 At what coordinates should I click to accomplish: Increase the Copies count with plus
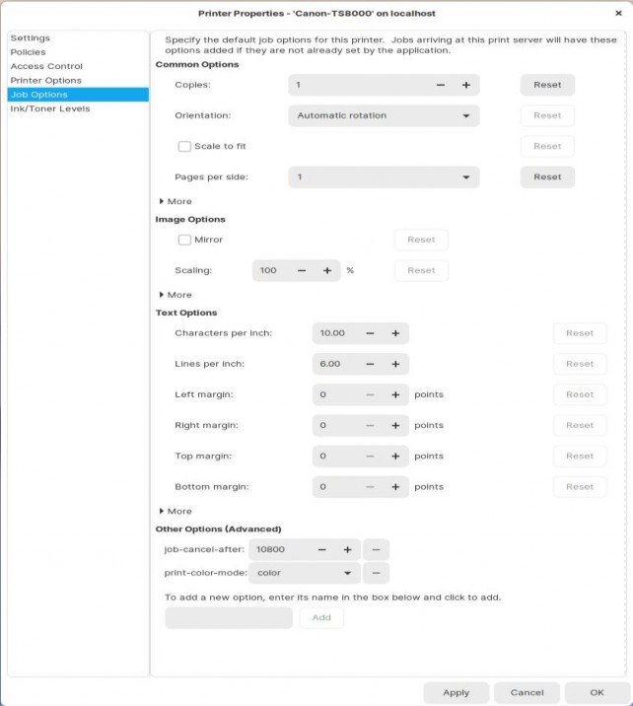(466, 85)
